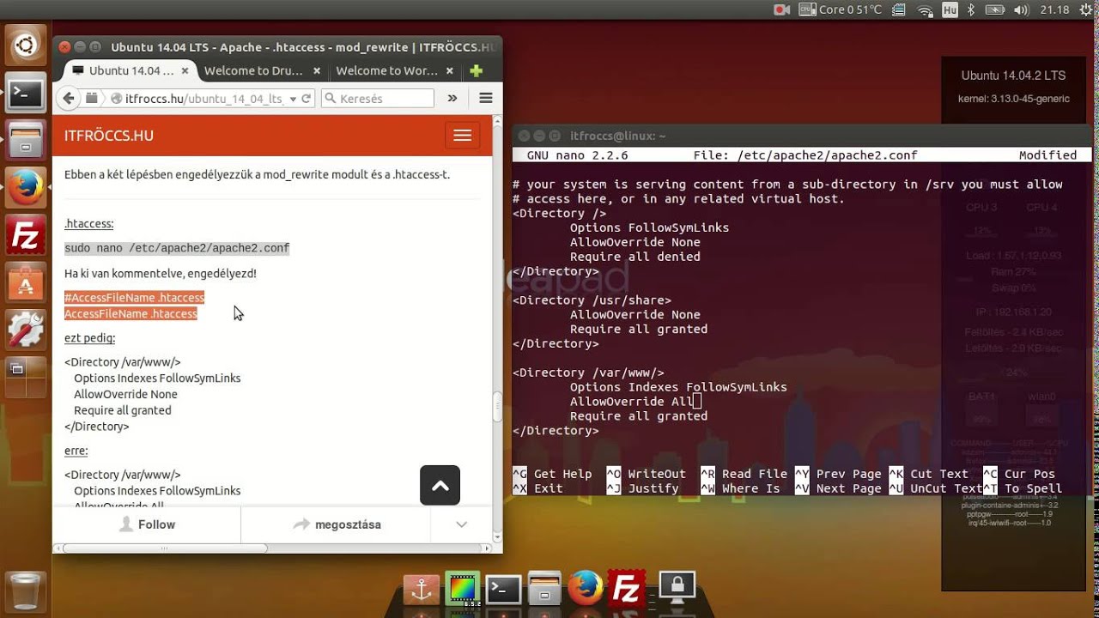1099x618 pixels.
Task: Open system monitor memory indicator icon
Action: [901, 10]
